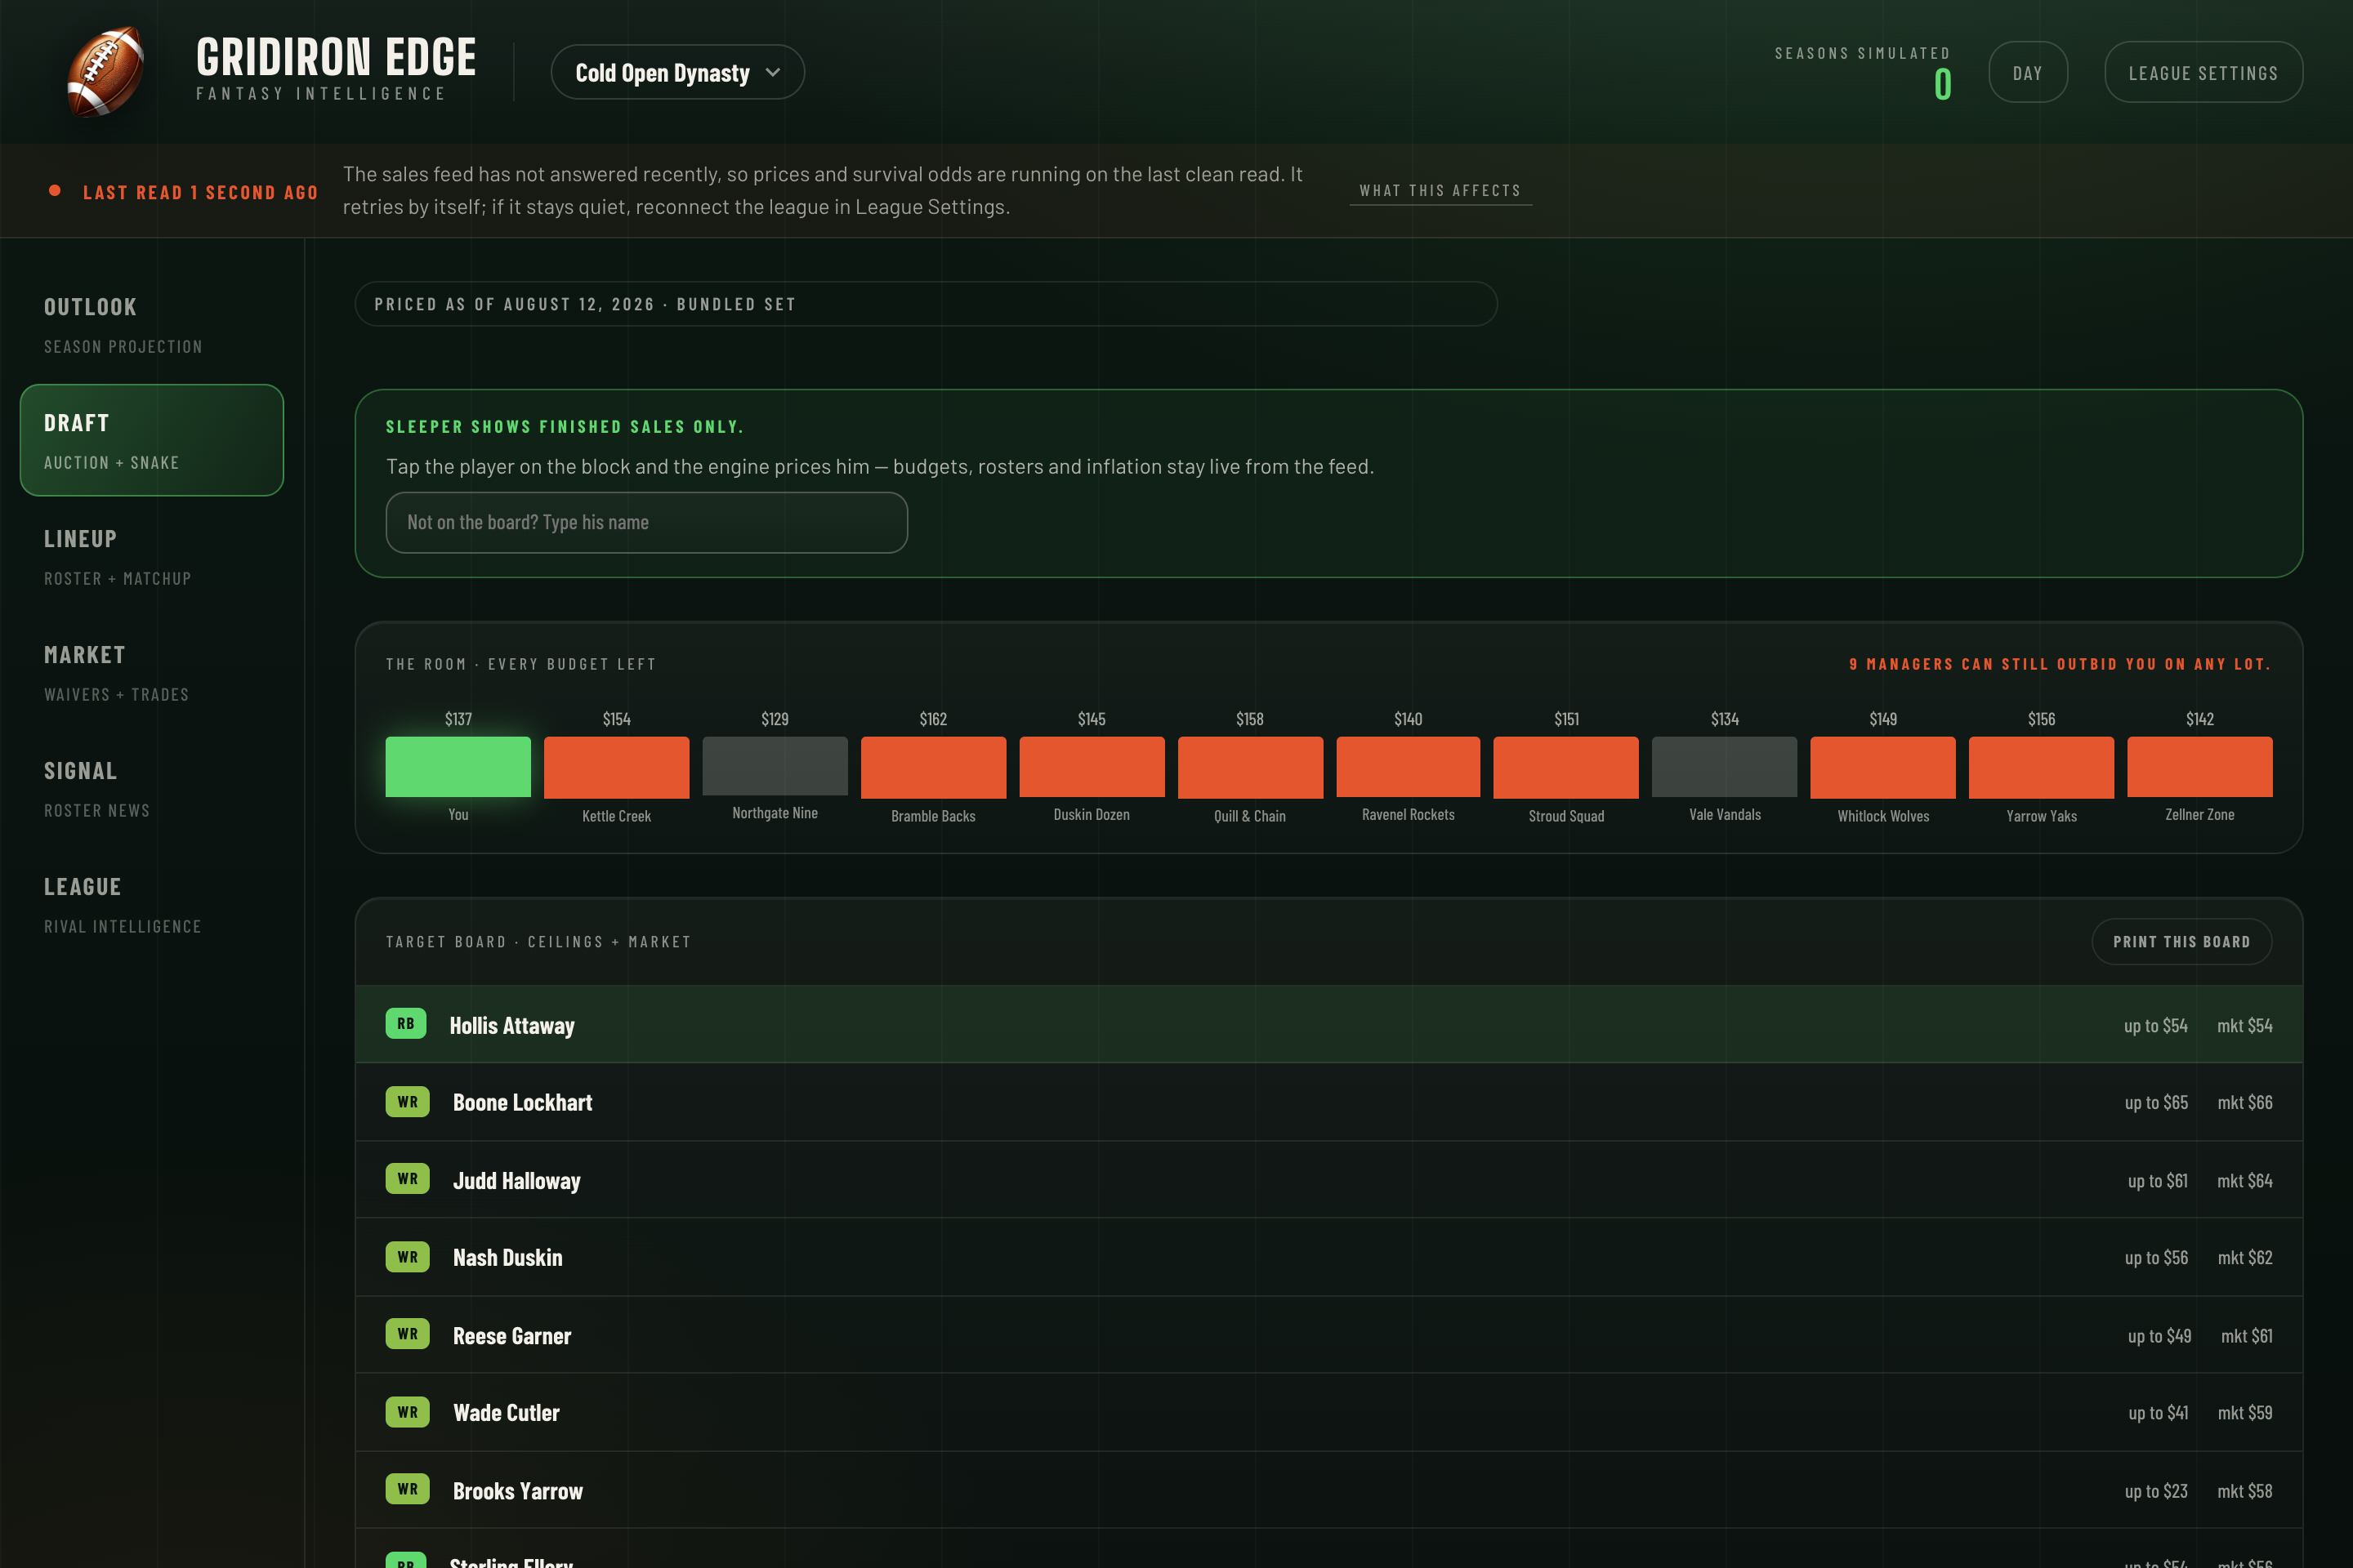Open the Signal roster news tab
Viewport: 2353px width, 1568px height.
pos(152,789)
